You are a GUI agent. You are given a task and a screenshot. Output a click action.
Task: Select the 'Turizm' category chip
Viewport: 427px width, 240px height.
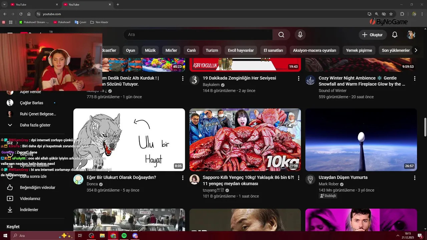(212, 50)
